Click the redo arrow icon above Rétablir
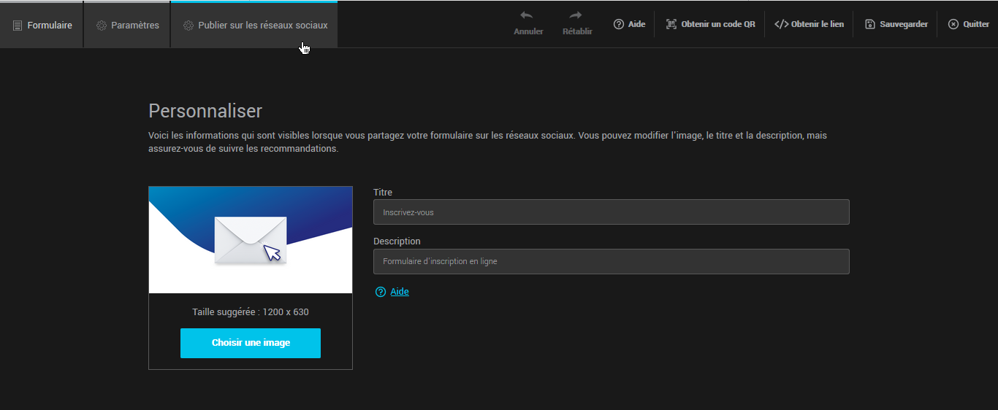Image resolution: width=998 pixels, height=410 pixels. tap(576, 16)
